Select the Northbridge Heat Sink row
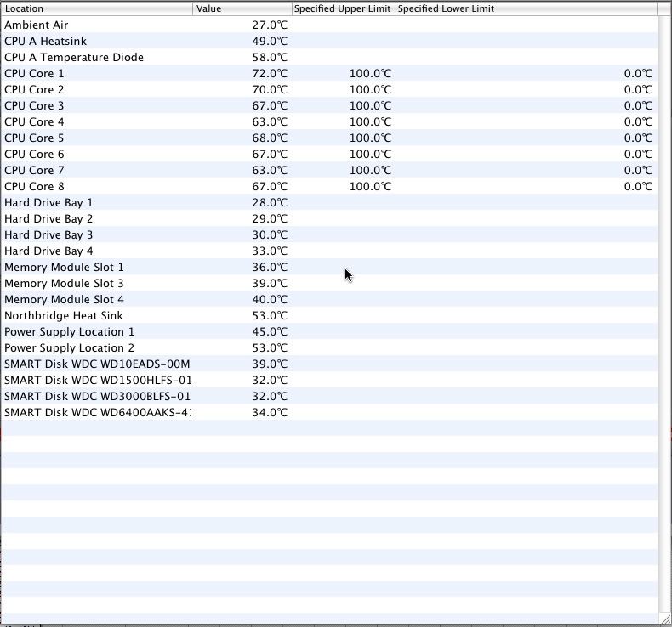 329,315
